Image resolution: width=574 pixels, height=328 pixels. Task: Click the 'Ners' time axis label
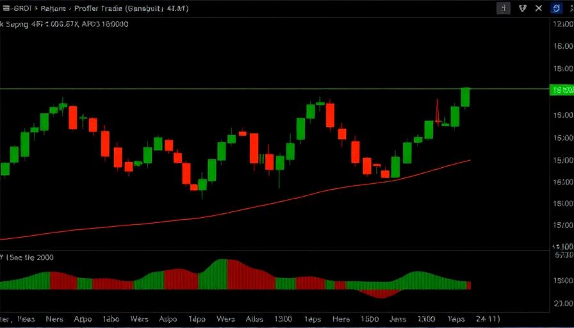pyautogui.click(x=54, y=319)
